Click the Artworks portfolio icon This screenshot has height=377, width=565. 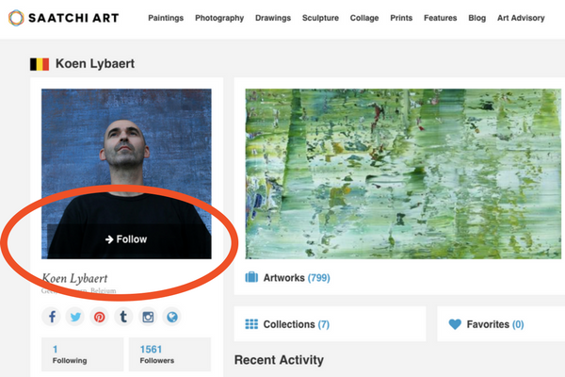[x=251, y=277]
